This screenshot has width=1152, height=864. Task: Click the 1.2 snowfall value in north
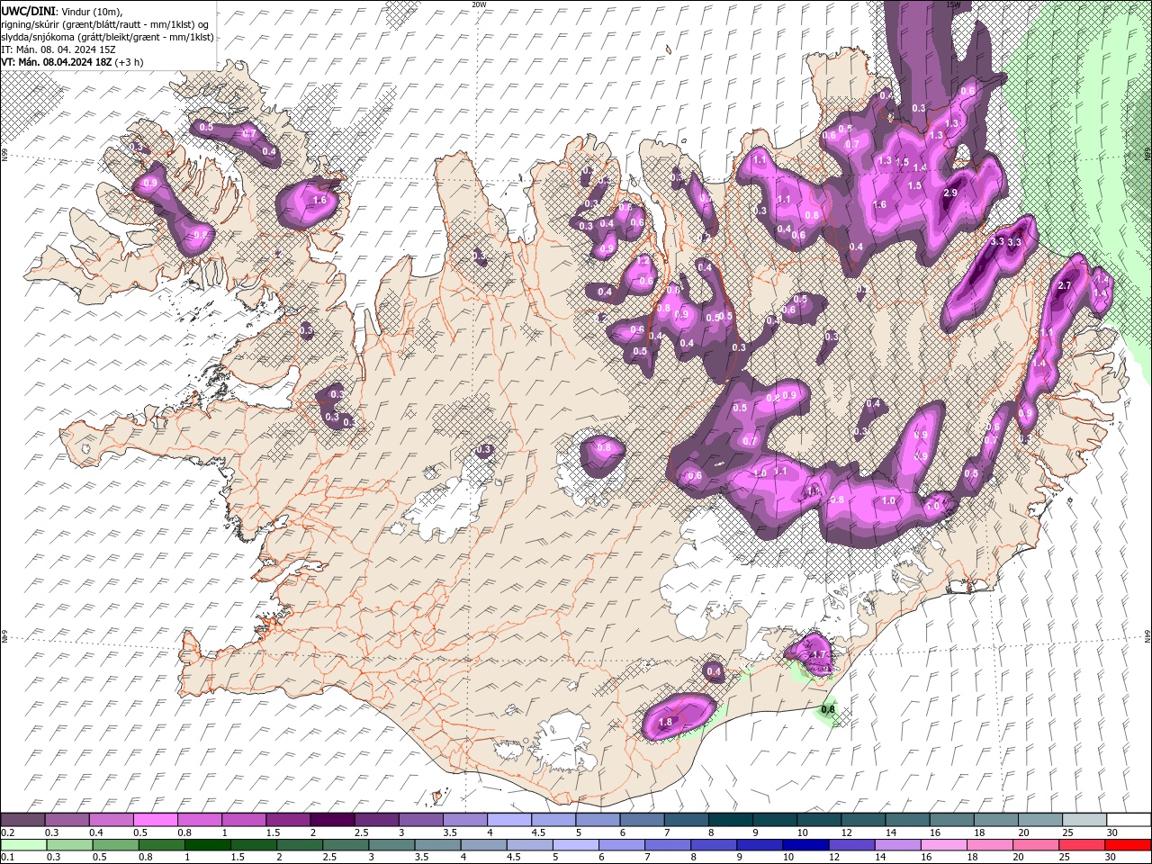[643, 261]
